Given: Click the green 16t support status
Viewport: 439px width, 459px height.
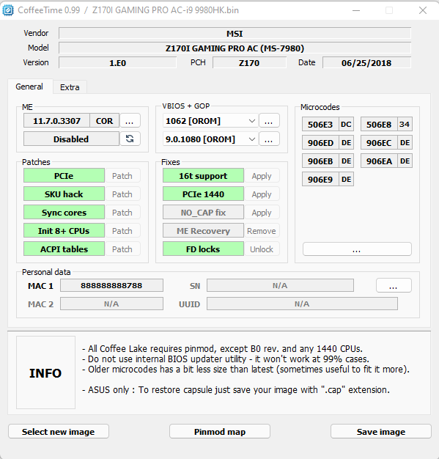Looking at the screenshot, I should (x=204, y=176).
